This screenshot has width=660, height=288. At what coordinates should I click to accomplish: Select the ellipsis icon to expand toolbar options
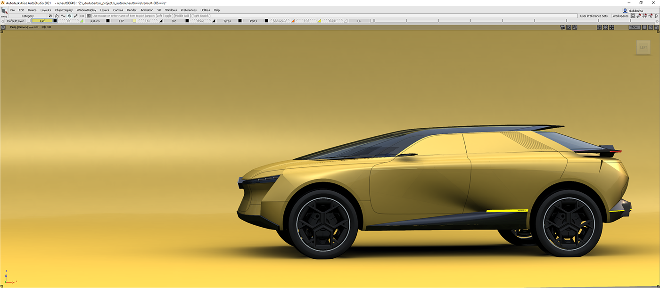click(82, 16)
